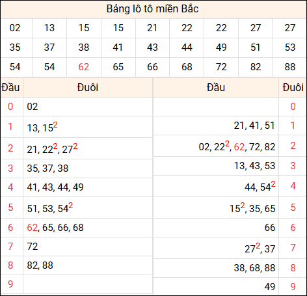Select cell 37 in the top number grid
This screenshot has width=307, height=296.
click(49, 47)
